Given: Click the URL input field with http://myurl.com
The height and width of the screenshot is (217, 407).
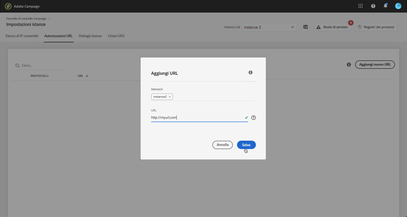Looking at the screenshot, I should click(x=200, y=118).
